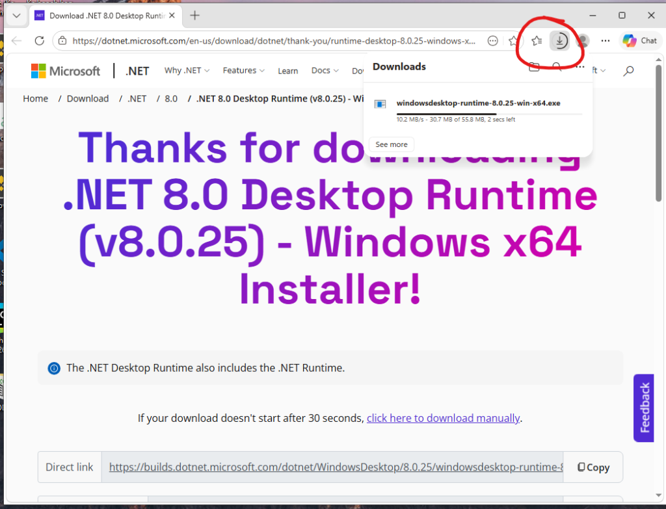Expand the Why .NET menu
Viewport: 666px width, 509px height.
click(x=187, y=71)
